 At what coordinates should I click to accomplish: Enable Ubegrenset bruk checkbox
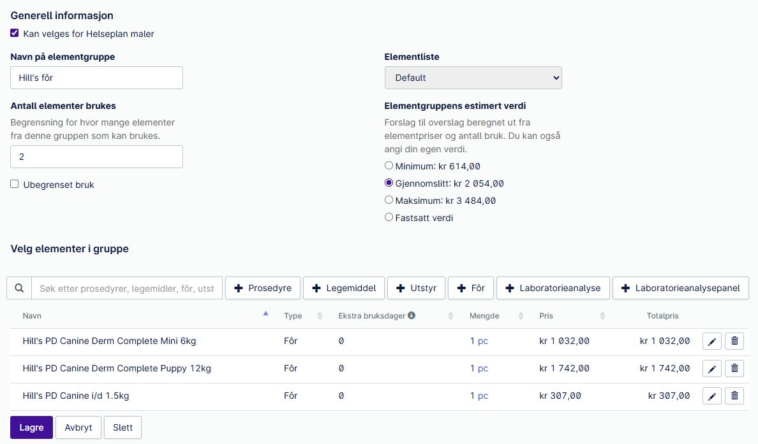click(15, 184)
